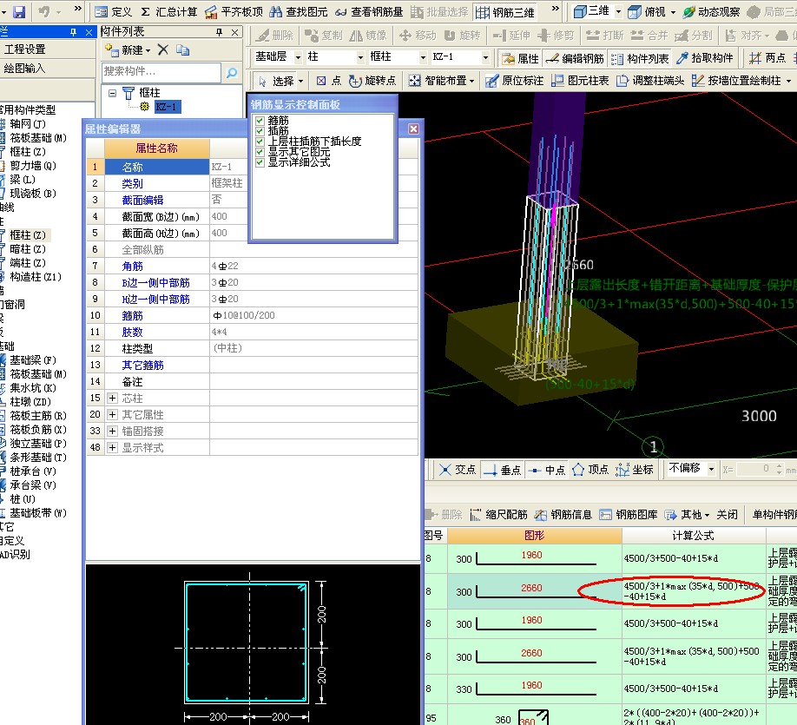Open the KZ-1 component dropdown

click(x=485, y=57)
